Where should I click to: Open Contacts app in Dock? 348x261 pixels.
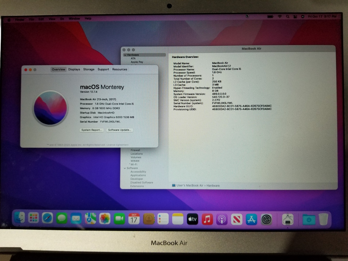tap(149, 219)
